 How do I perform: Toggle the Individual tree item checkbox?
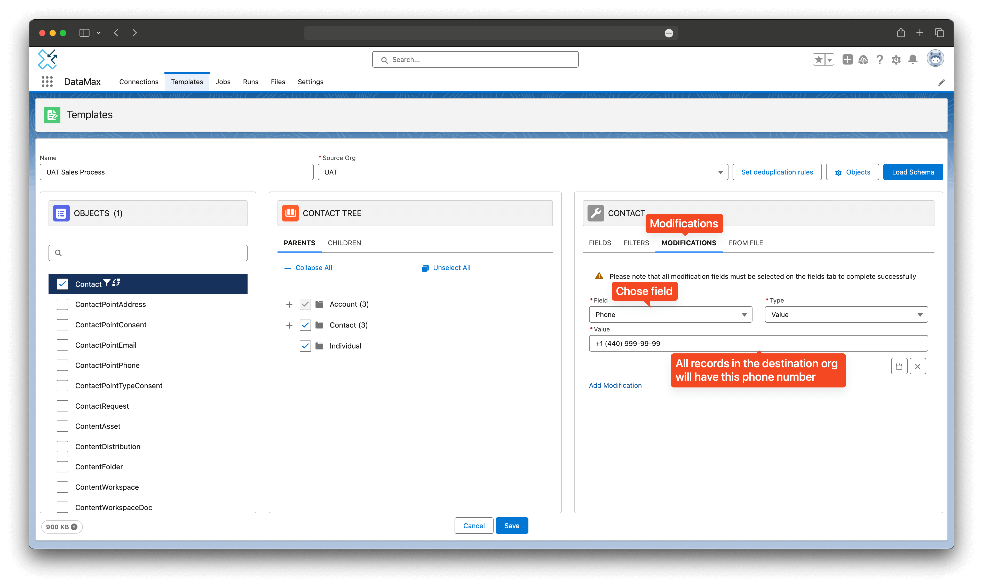[305, 346]
